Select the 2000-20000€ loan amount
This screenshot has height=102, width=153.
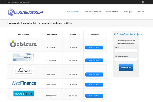click(x=51, y=96)
